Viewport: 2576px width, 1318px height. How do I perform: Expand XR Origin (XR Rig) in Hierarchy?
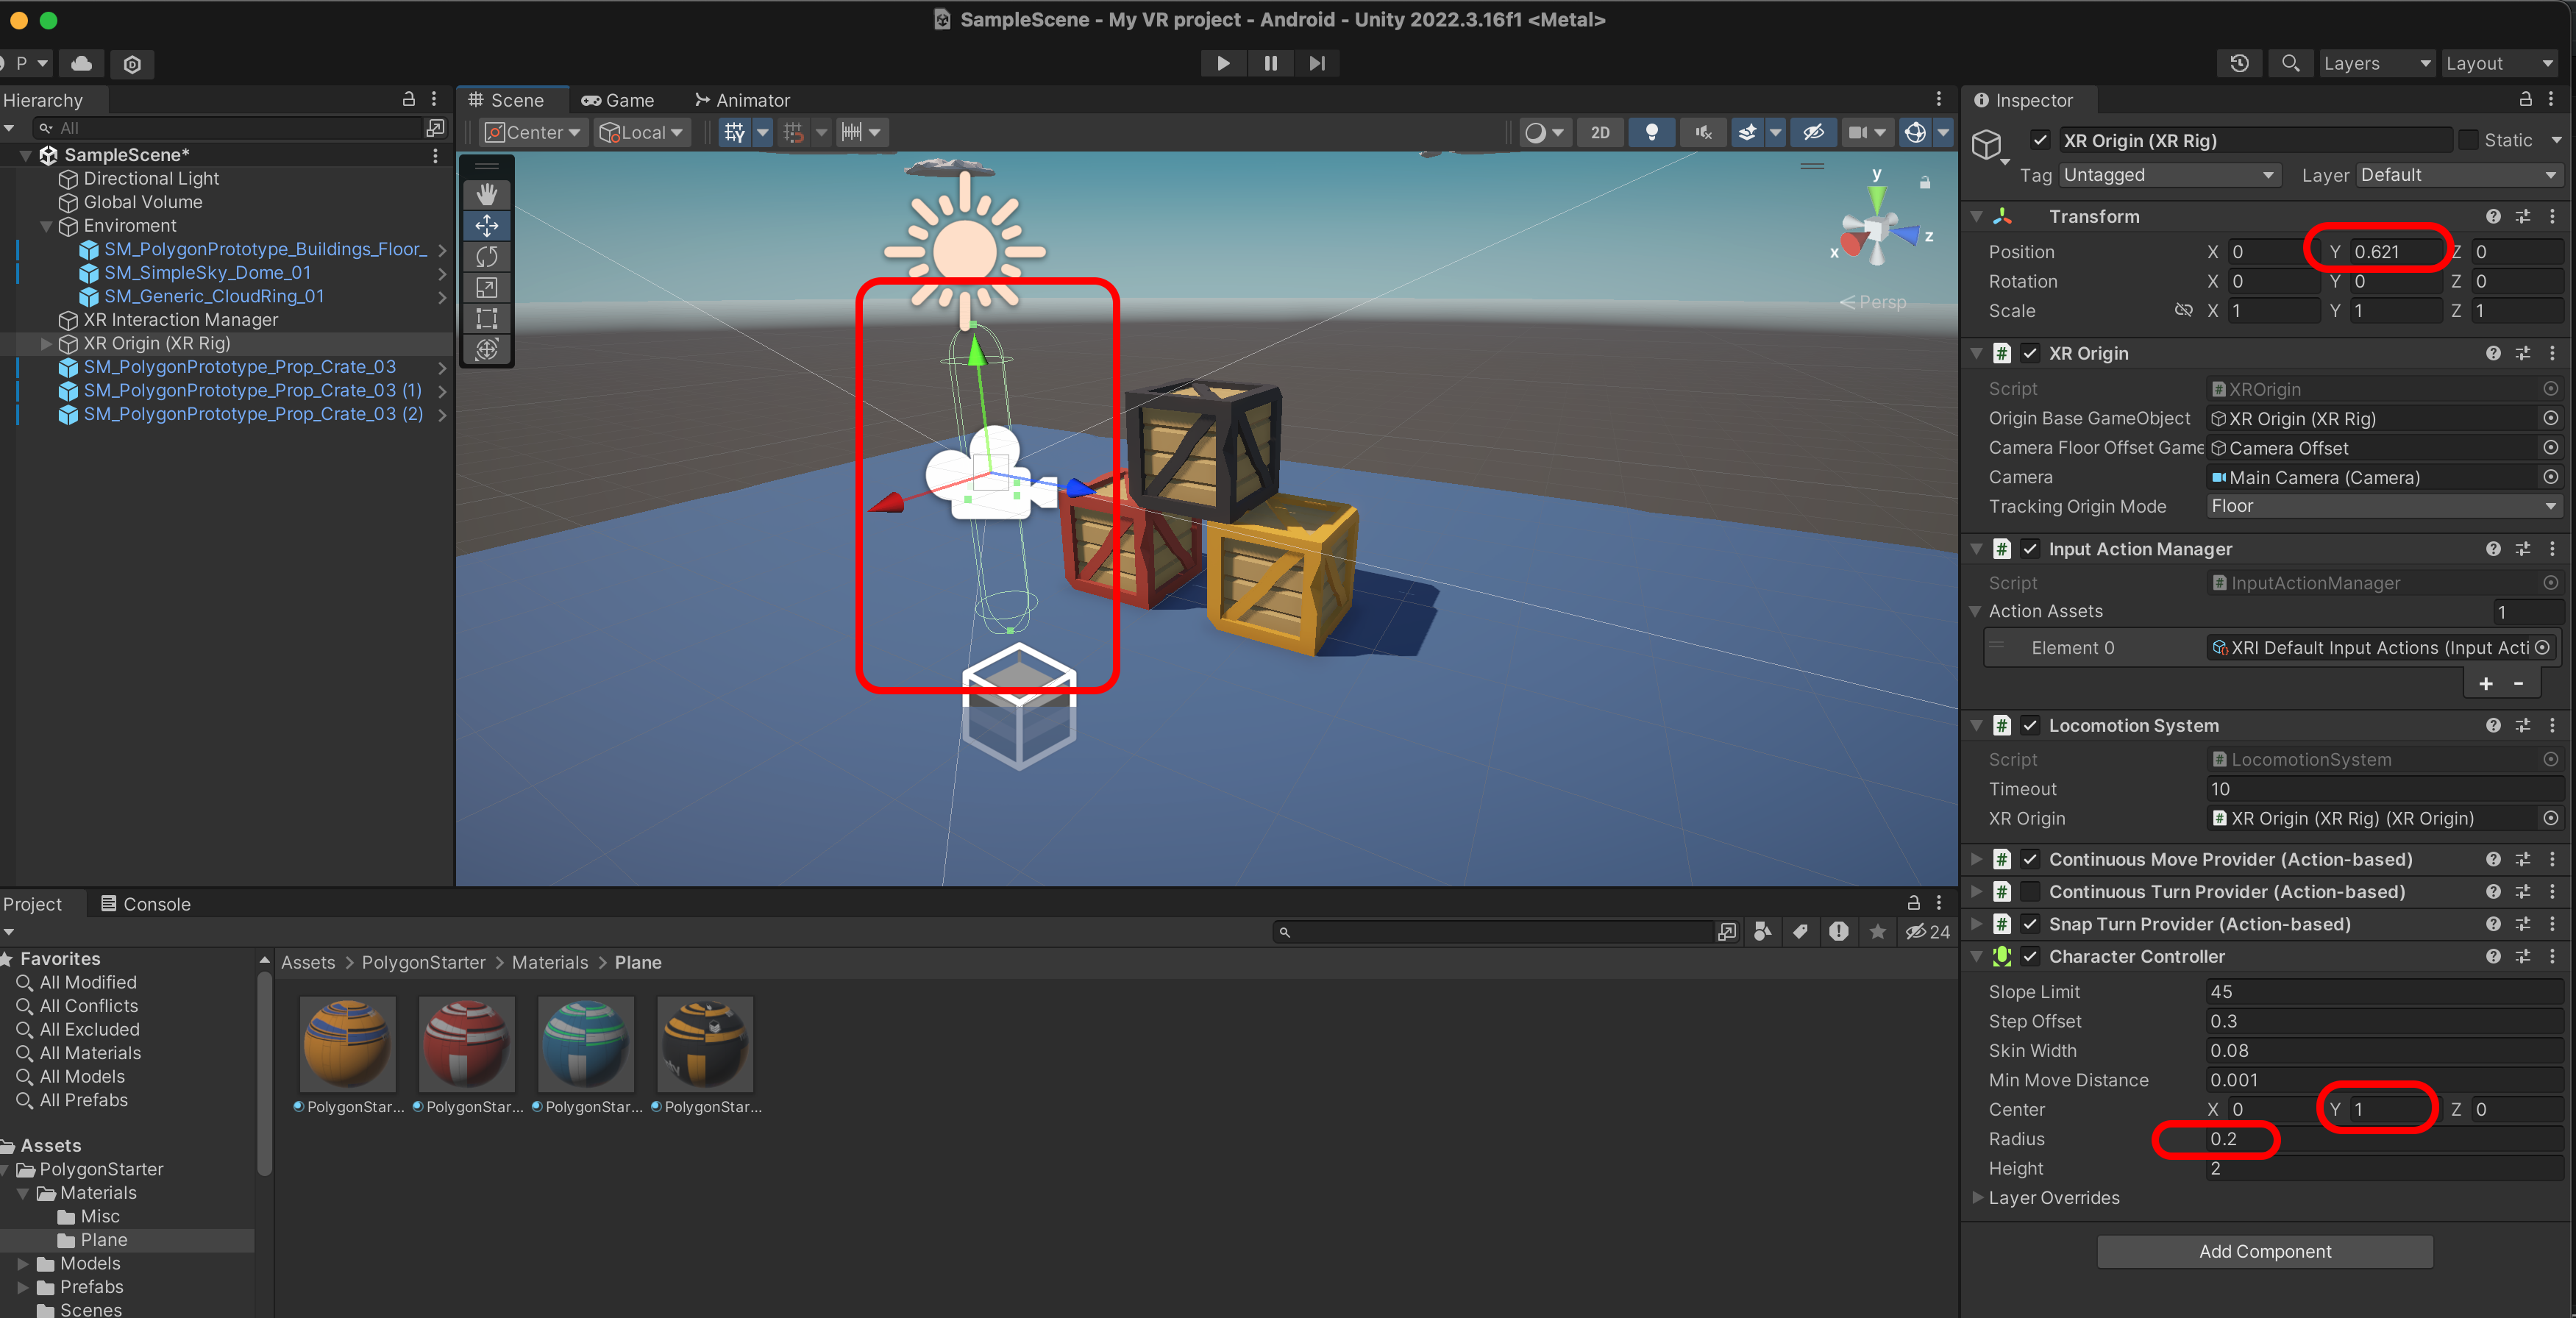click(46, 343)
